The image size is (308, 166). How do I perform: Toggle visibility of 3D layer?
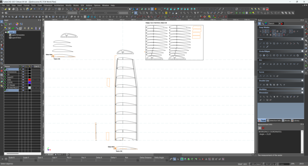(23, 75)
